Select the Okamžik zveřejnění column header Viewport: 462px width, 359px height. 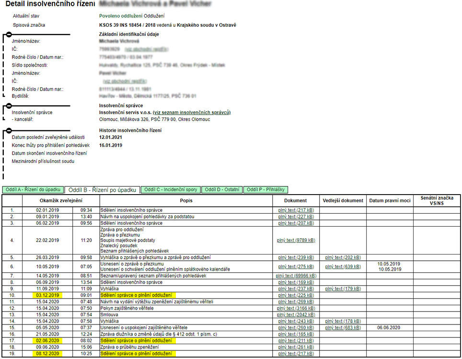[61, 200]
